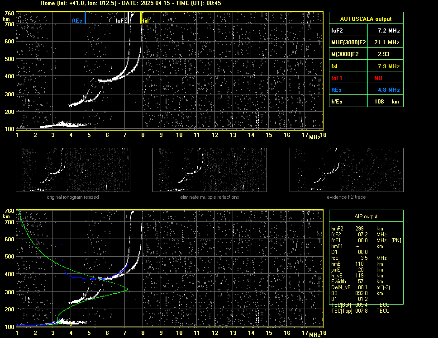Click the 'evidence F2 trace' caption

[346, 197]
